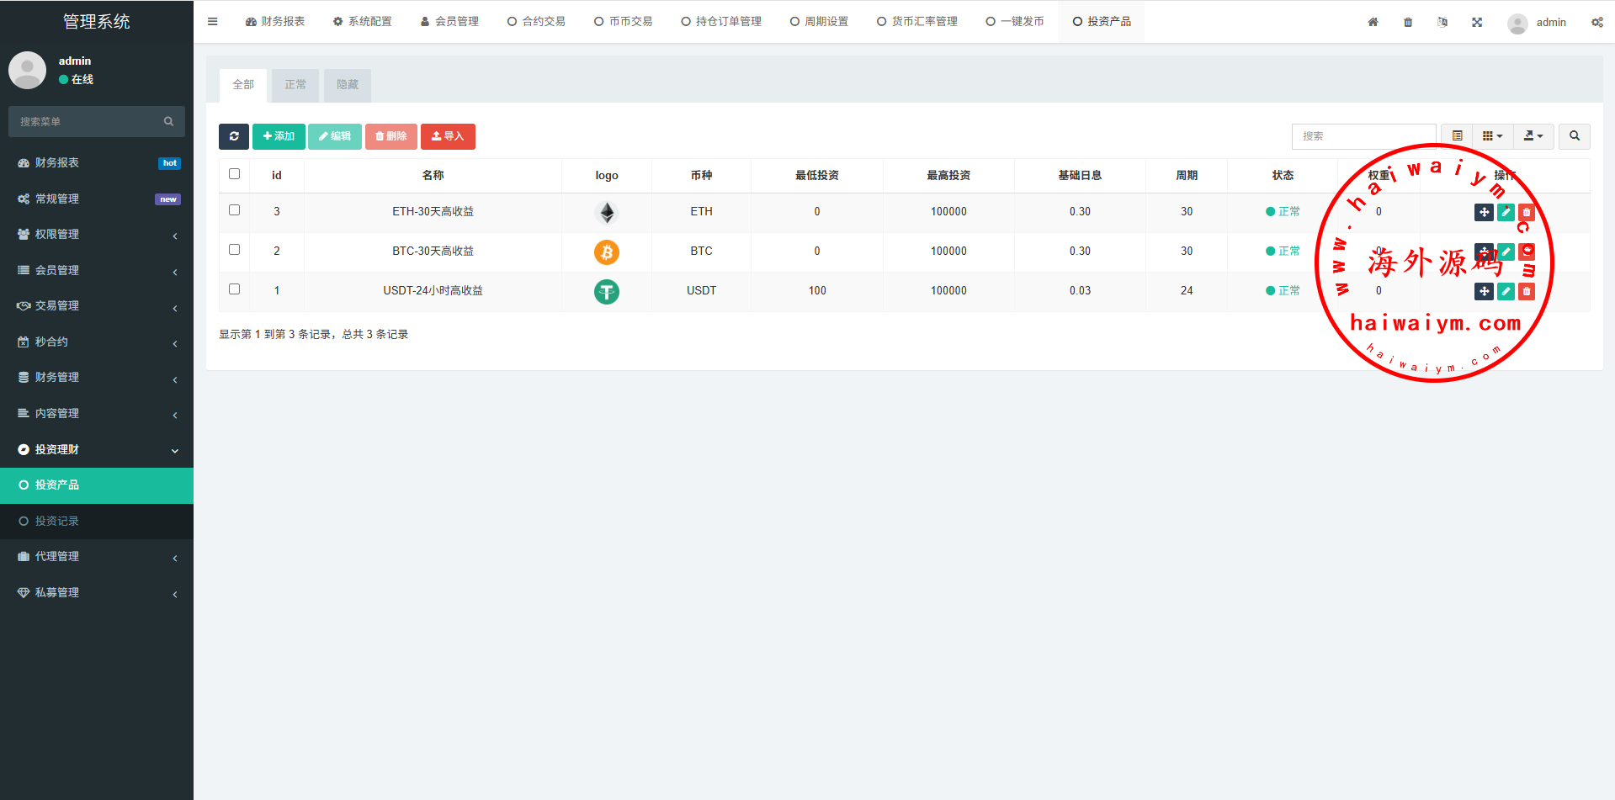
Task: Click the hamburger menu toggle icon
Action: pos(213,22)
